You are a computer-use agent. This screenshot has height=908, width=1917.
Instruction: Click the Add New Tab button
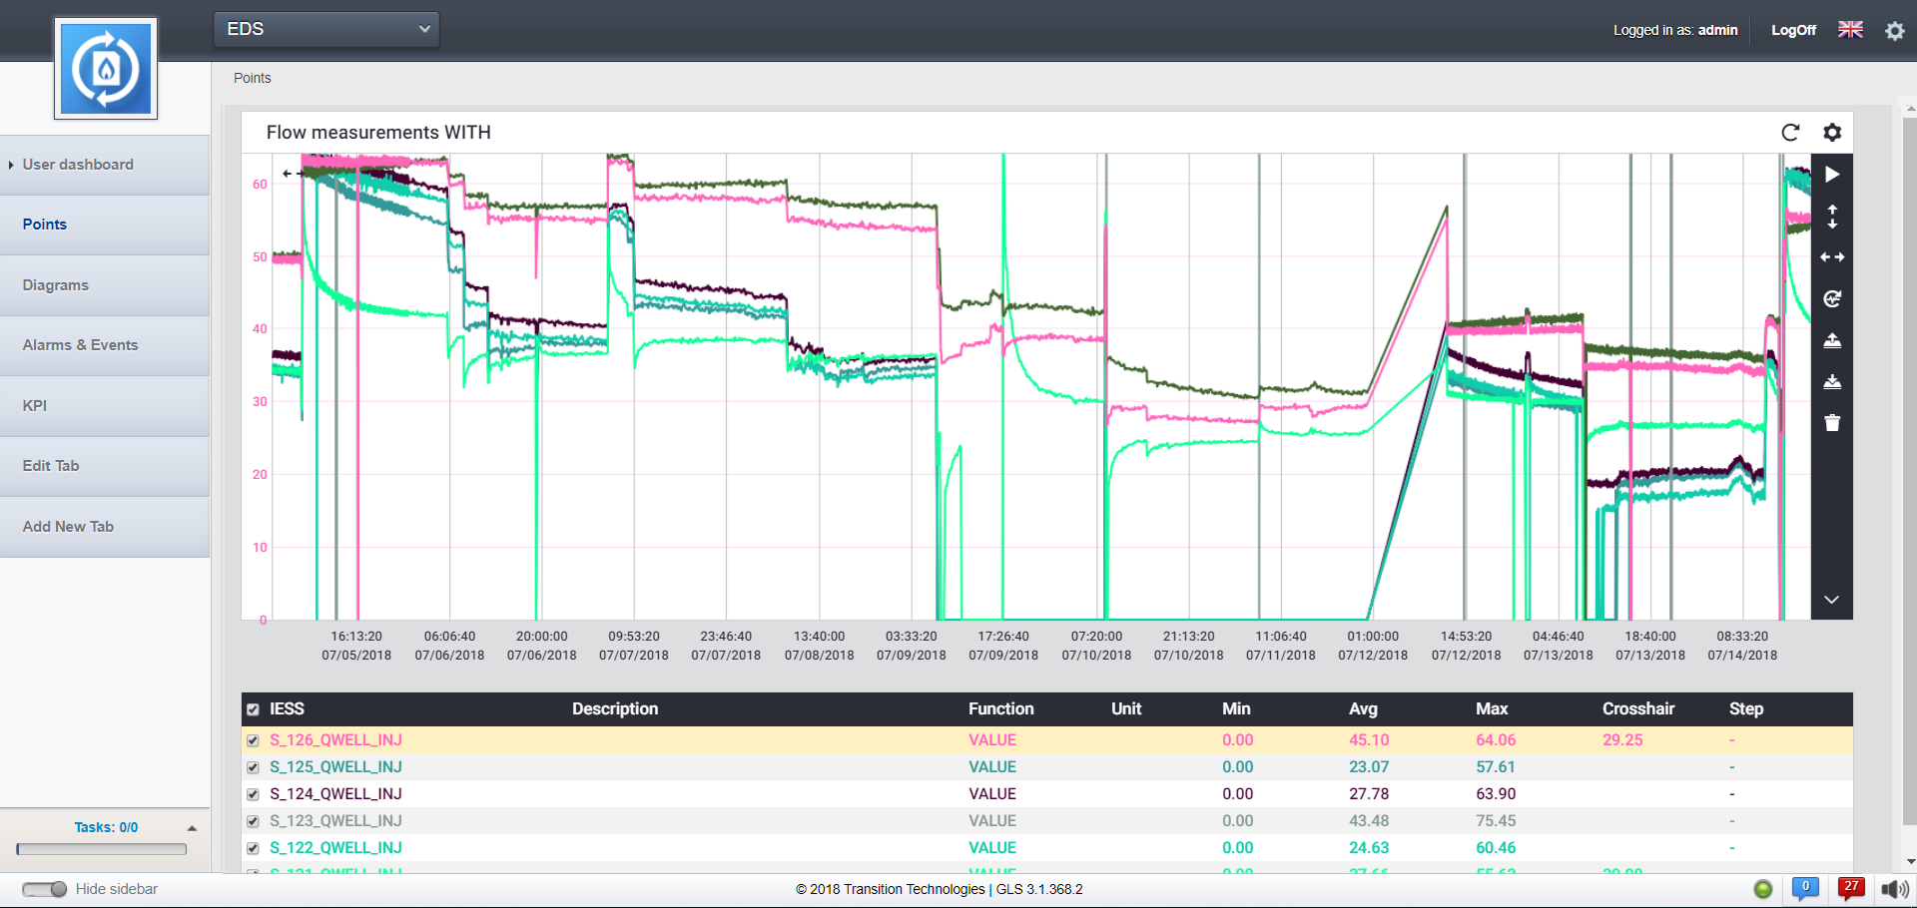point(68,527)
